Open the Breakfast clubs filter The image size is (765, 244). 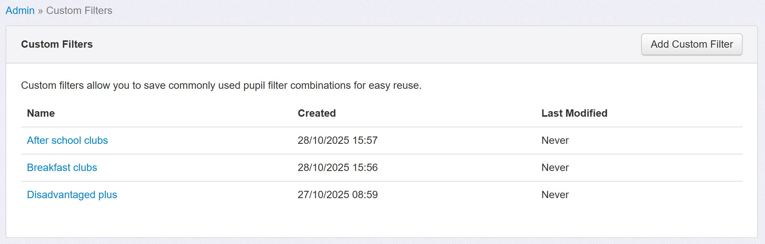pos(62,168)
